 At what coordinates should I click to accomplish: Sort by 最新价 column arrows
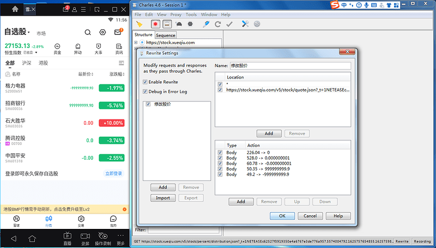[92, 74]
